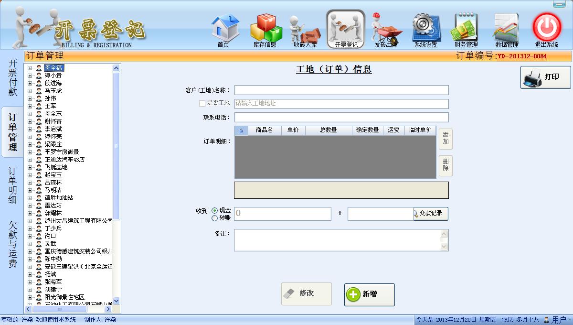
Task: Check the 是否工地 checkbox
Action: [x=202, y=103]
